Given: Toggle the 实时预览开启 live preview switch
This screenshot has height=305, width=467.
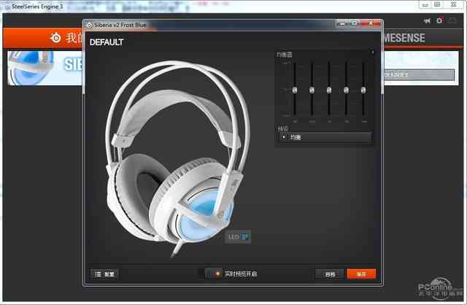Looking at the screenshot, I should pos(212,274).
